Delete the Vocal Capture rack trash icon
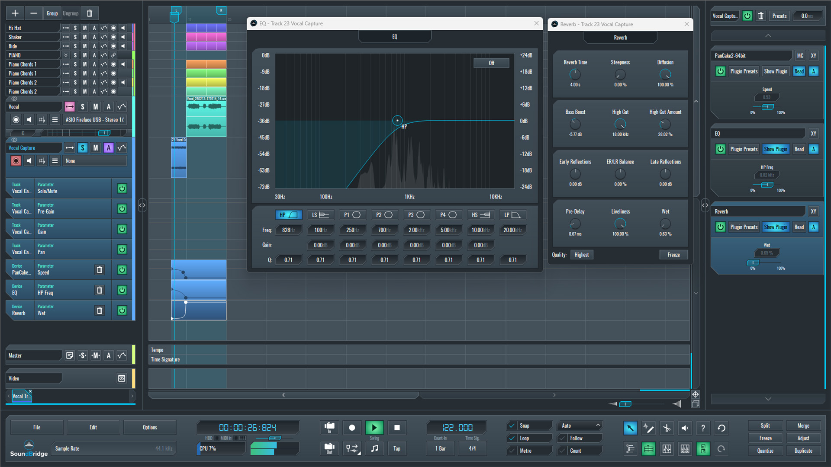 (760, 16)
